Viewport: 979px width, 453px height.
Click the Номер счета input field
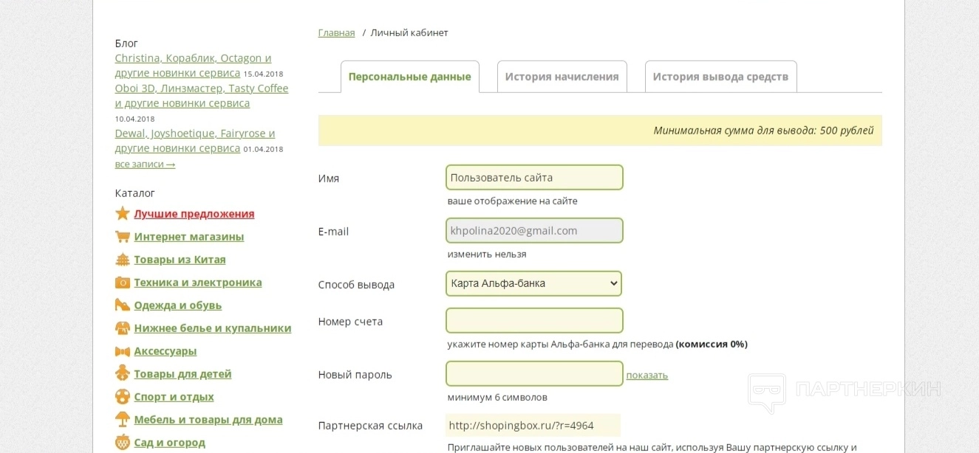pyautogui.click(x=534, y=320)
